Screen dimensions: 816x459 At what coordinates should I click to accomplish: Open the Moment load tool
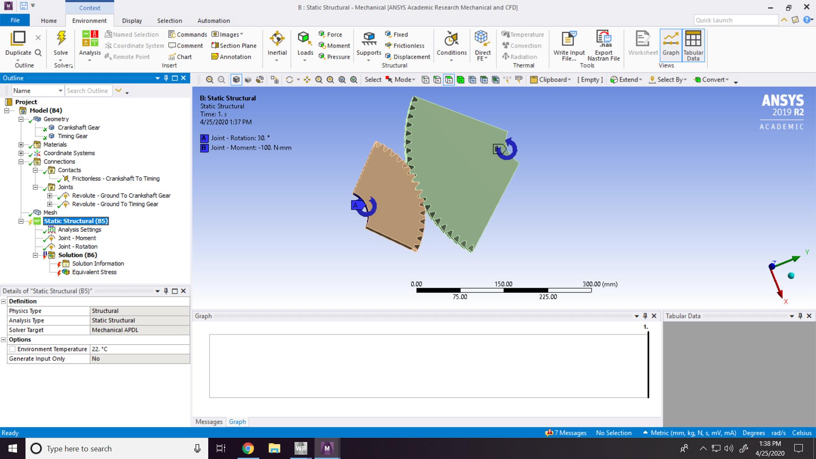[334, 45]
